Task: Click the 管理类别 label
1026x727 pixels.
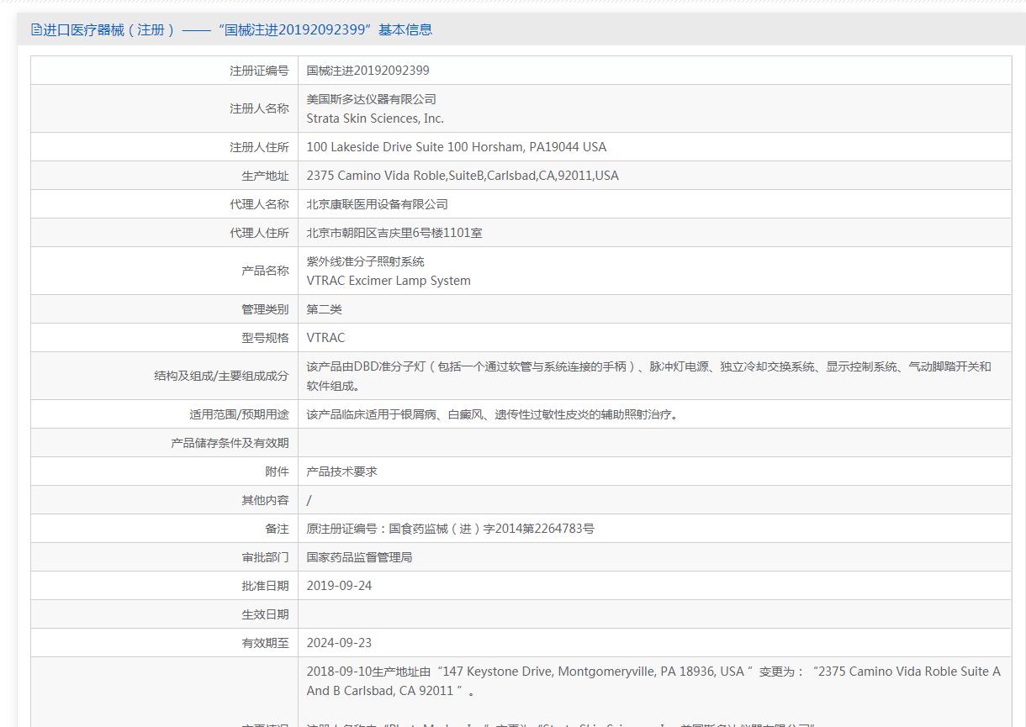Action: pos(265,309)
